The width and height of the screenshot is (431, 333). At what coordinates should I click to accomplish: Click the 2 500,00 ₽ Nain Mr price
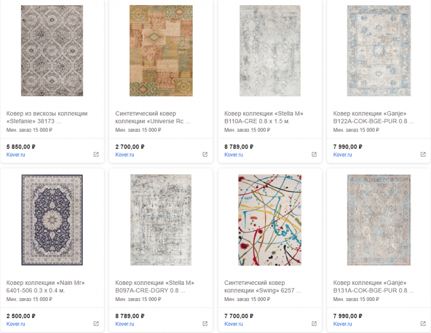pos(21,316)
